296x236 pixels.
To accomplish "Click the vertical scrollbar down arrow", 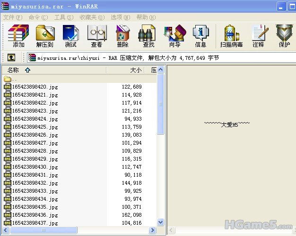I will [x=160, y=222].
